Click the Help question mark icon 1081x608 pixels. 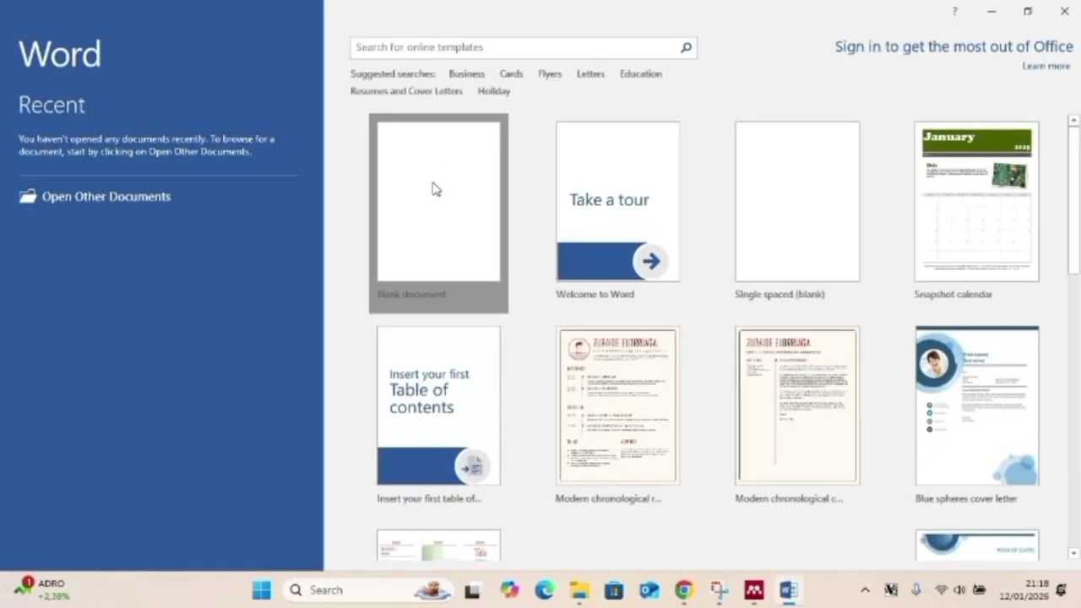pos(954,11)
